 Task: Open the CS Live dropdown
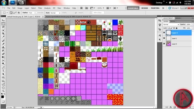click(173, 8)
